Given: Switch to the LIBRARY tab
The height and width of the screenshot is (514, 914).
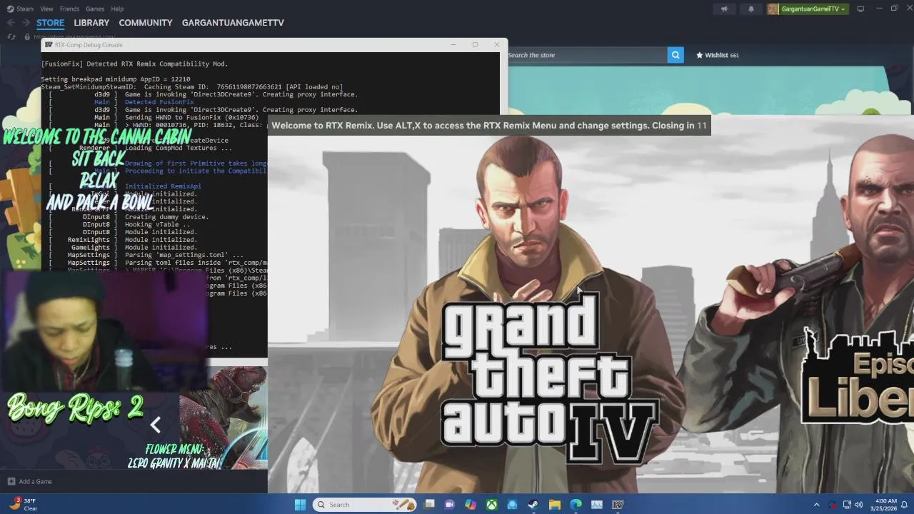Looking at the screenshot, I should click(x=91, y=23).
